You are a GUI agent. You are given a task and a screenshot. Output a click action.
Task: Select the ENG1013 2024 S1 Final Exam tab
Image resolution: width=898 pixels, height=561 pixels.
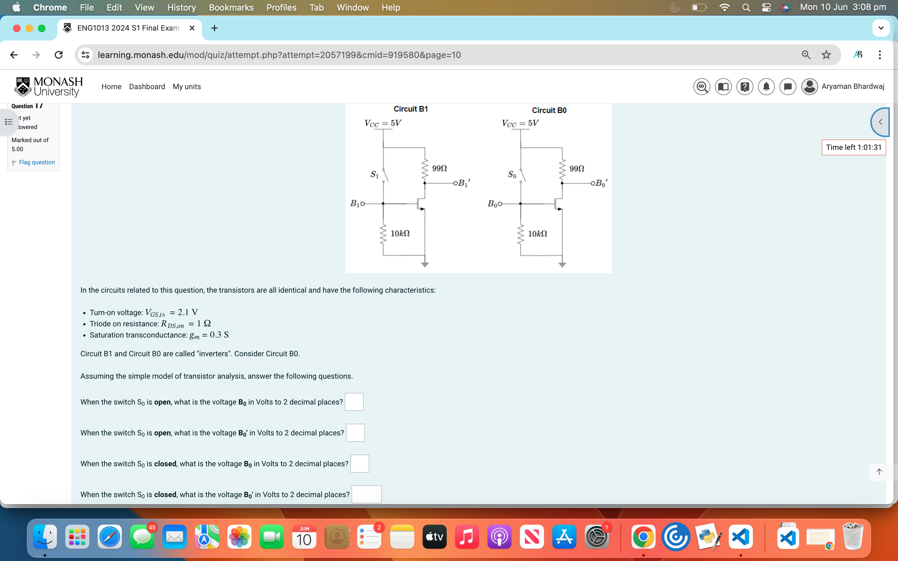click(x=128, y=28)
